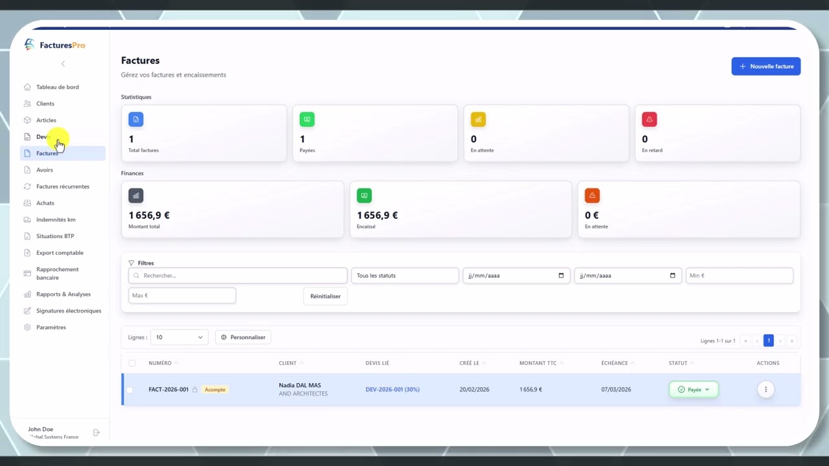Click the Réinitialiser filters button
829x466 pixels.
point(325,296)
